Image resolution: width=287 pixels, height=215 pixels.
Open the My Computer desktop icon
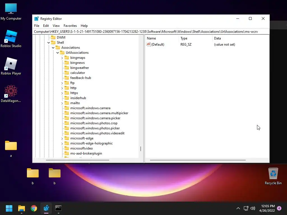[x=11, y=12]
